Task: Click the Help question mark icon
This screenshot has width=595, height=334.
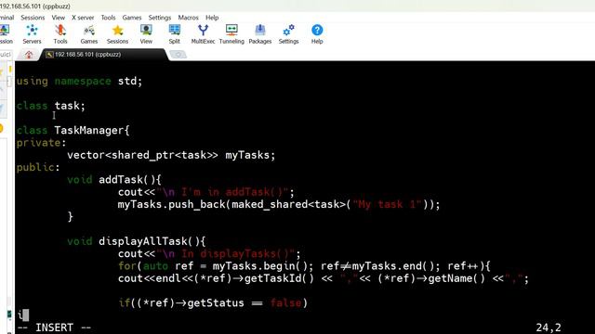Action: point(317,34)
